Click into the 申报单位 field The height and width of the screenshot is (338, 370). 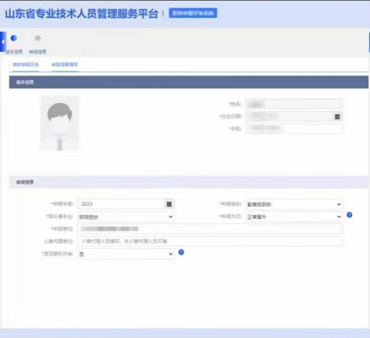210,229
